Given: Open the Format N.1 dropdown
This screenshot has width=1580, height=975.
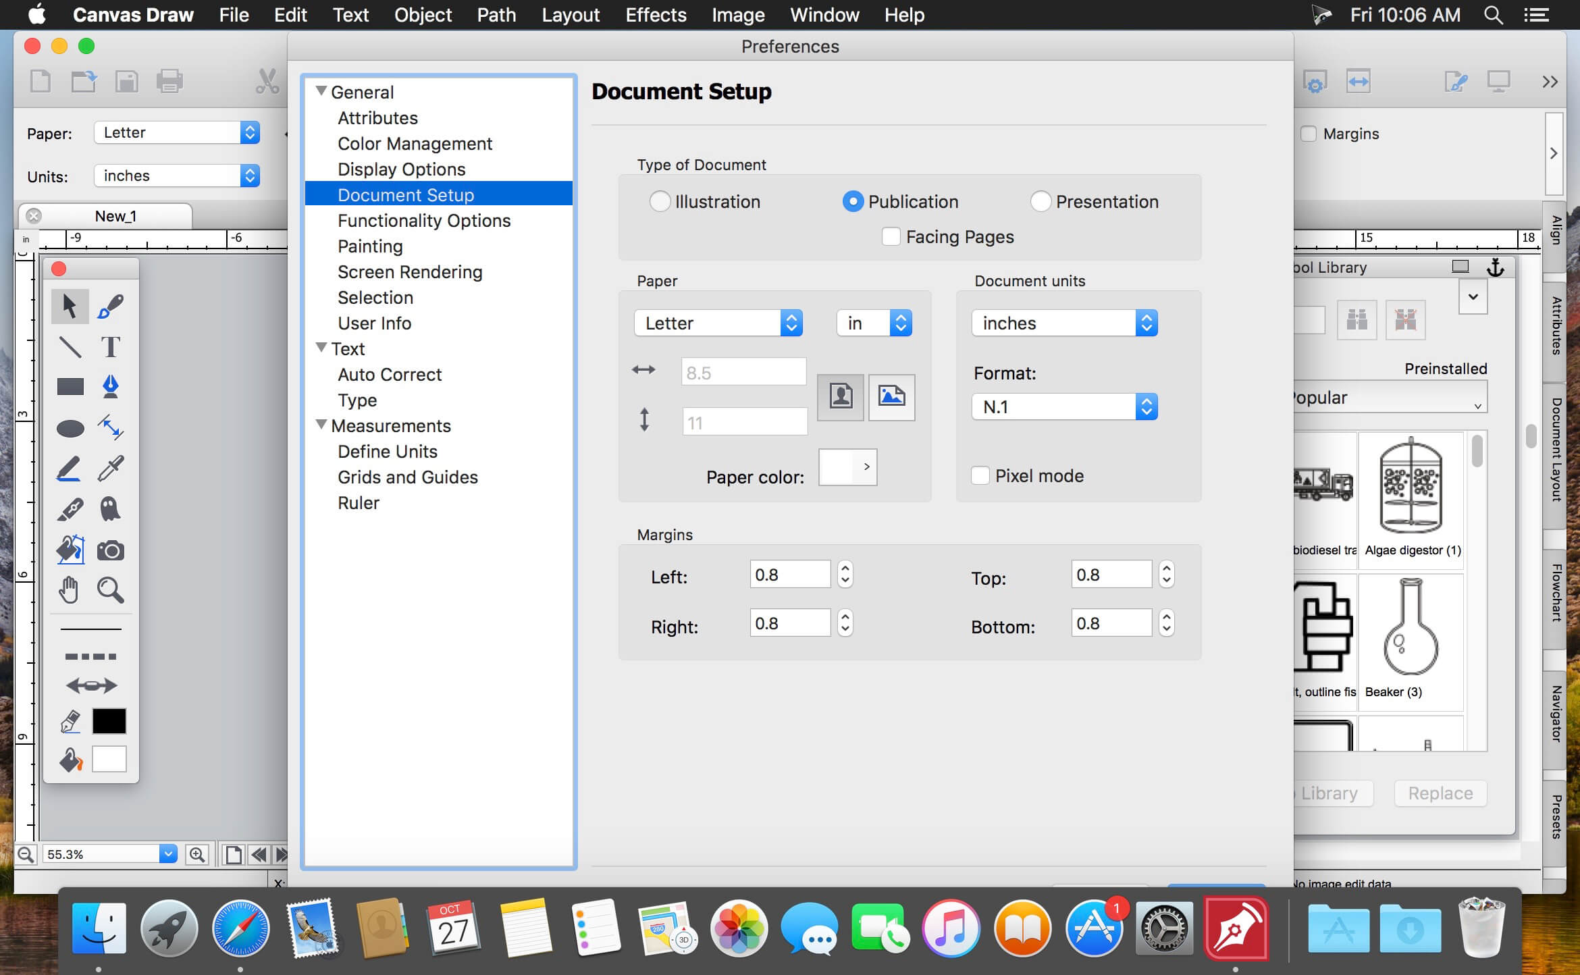Looking at the screenshot, I should 1146,406.
